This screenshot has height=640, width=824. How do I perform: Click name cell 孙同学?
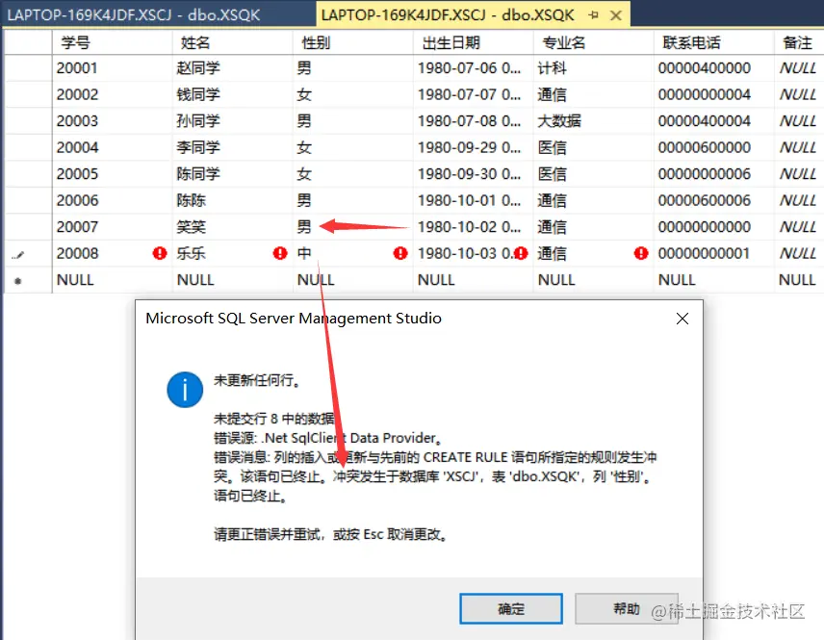click(x=233, y=121)
